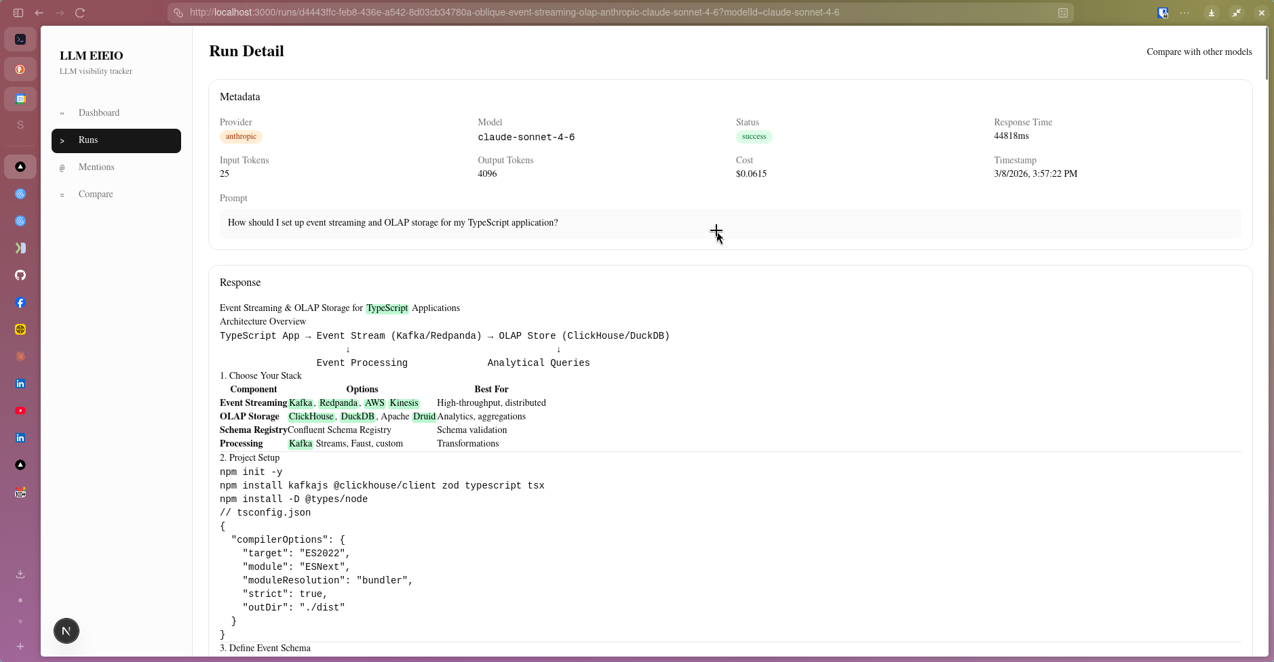The height and width of the screenshot is (662, 1274).
Task: Open Mentions in app navigation
Action: point(116,167)
